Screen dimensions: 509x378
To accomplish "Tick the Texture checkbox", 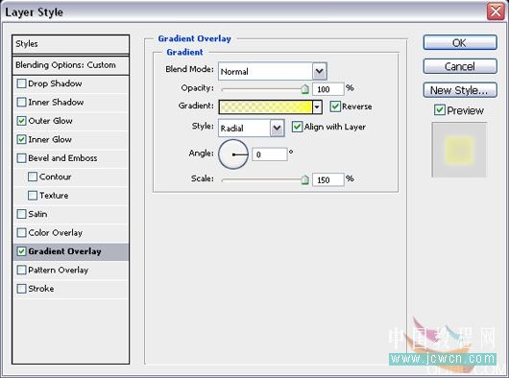I will point(33,196).
